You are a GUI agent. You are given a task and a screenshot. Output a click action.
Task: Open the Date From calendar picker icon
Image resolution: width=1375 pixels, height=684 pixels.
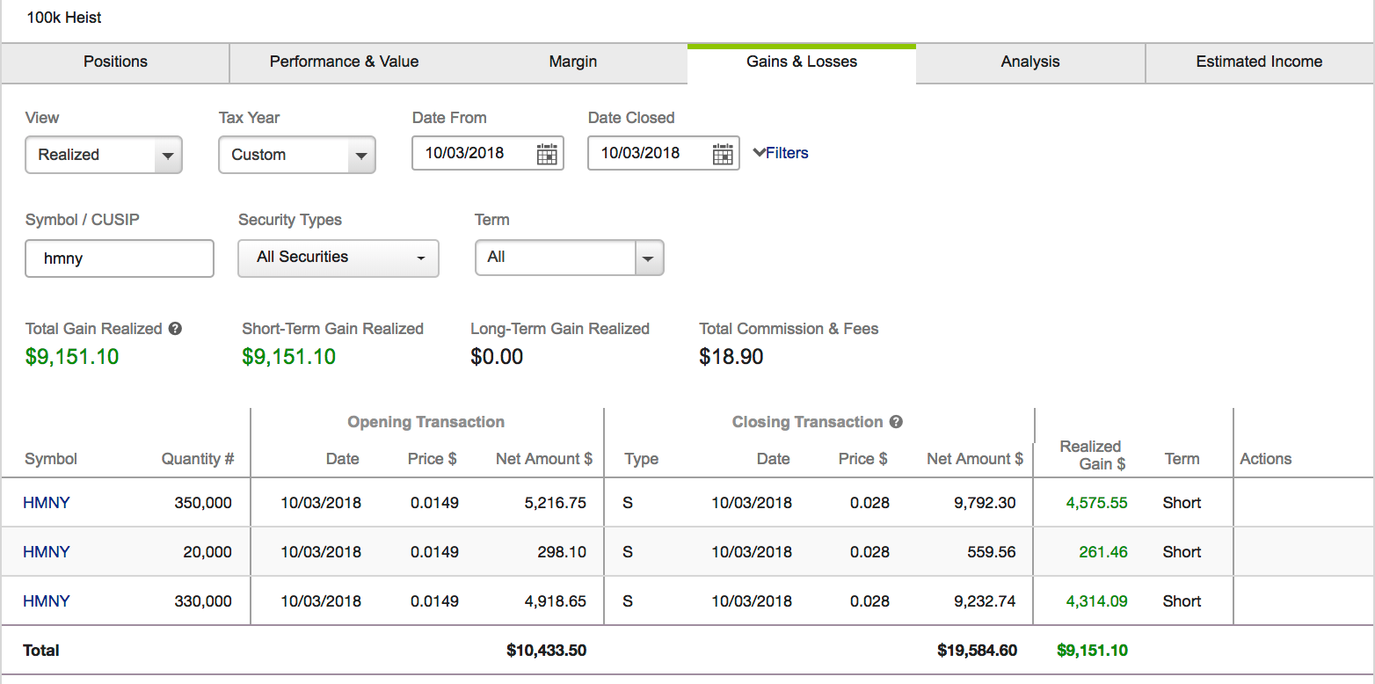click(x=547, y=154)
